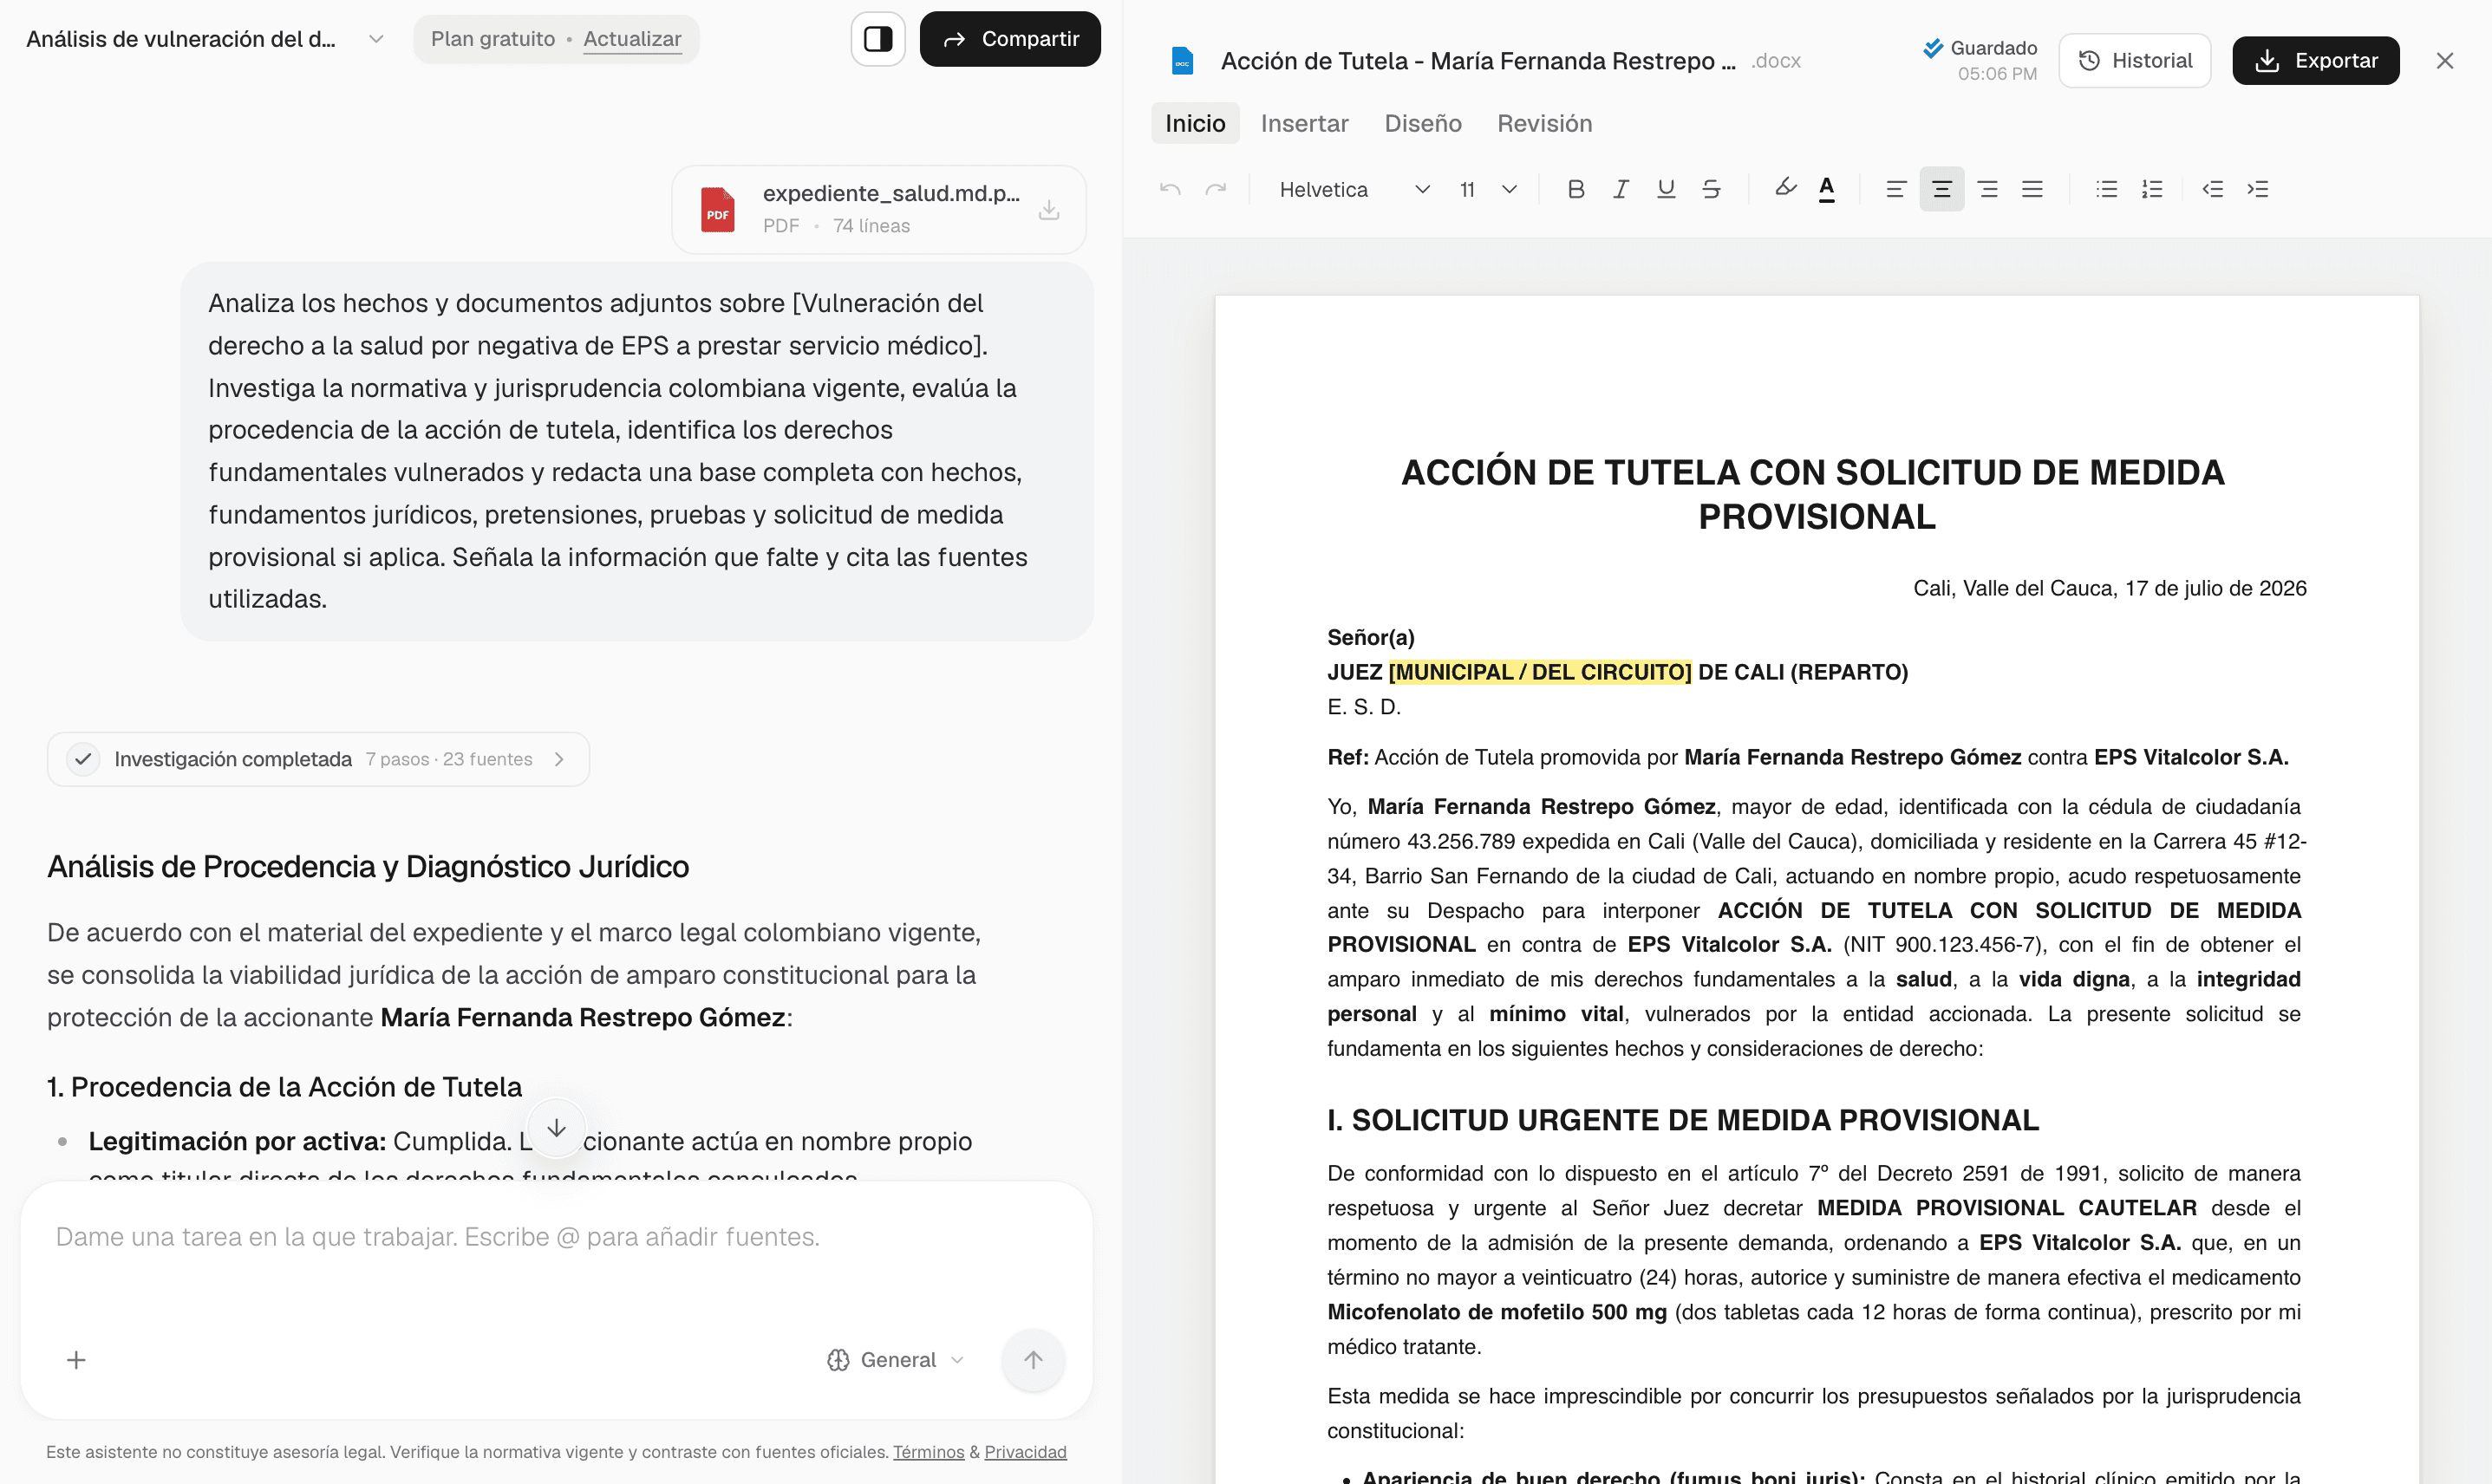
Task: Click Análisis de Procedencia y Diagnóstico Jurídico heading
Action: 368,866
